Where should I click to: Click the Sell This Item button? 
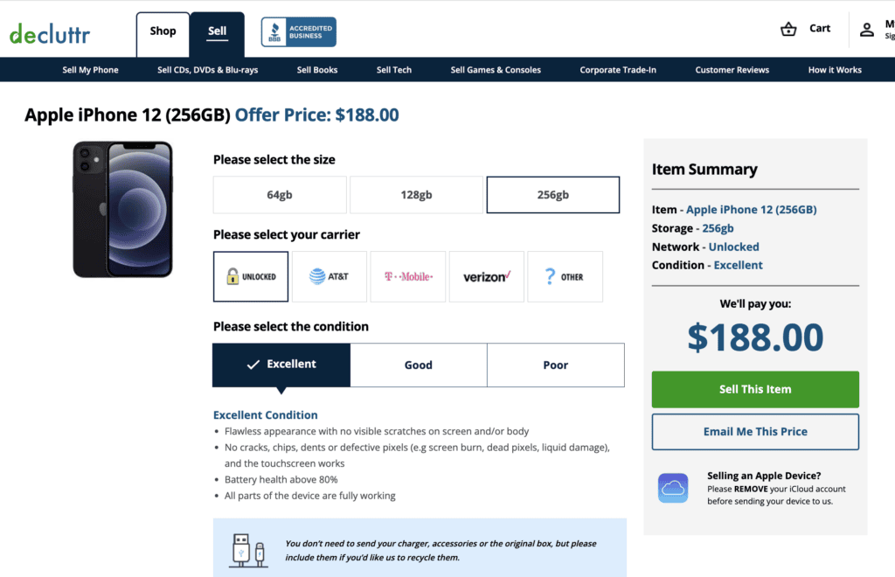coord(754,389)
